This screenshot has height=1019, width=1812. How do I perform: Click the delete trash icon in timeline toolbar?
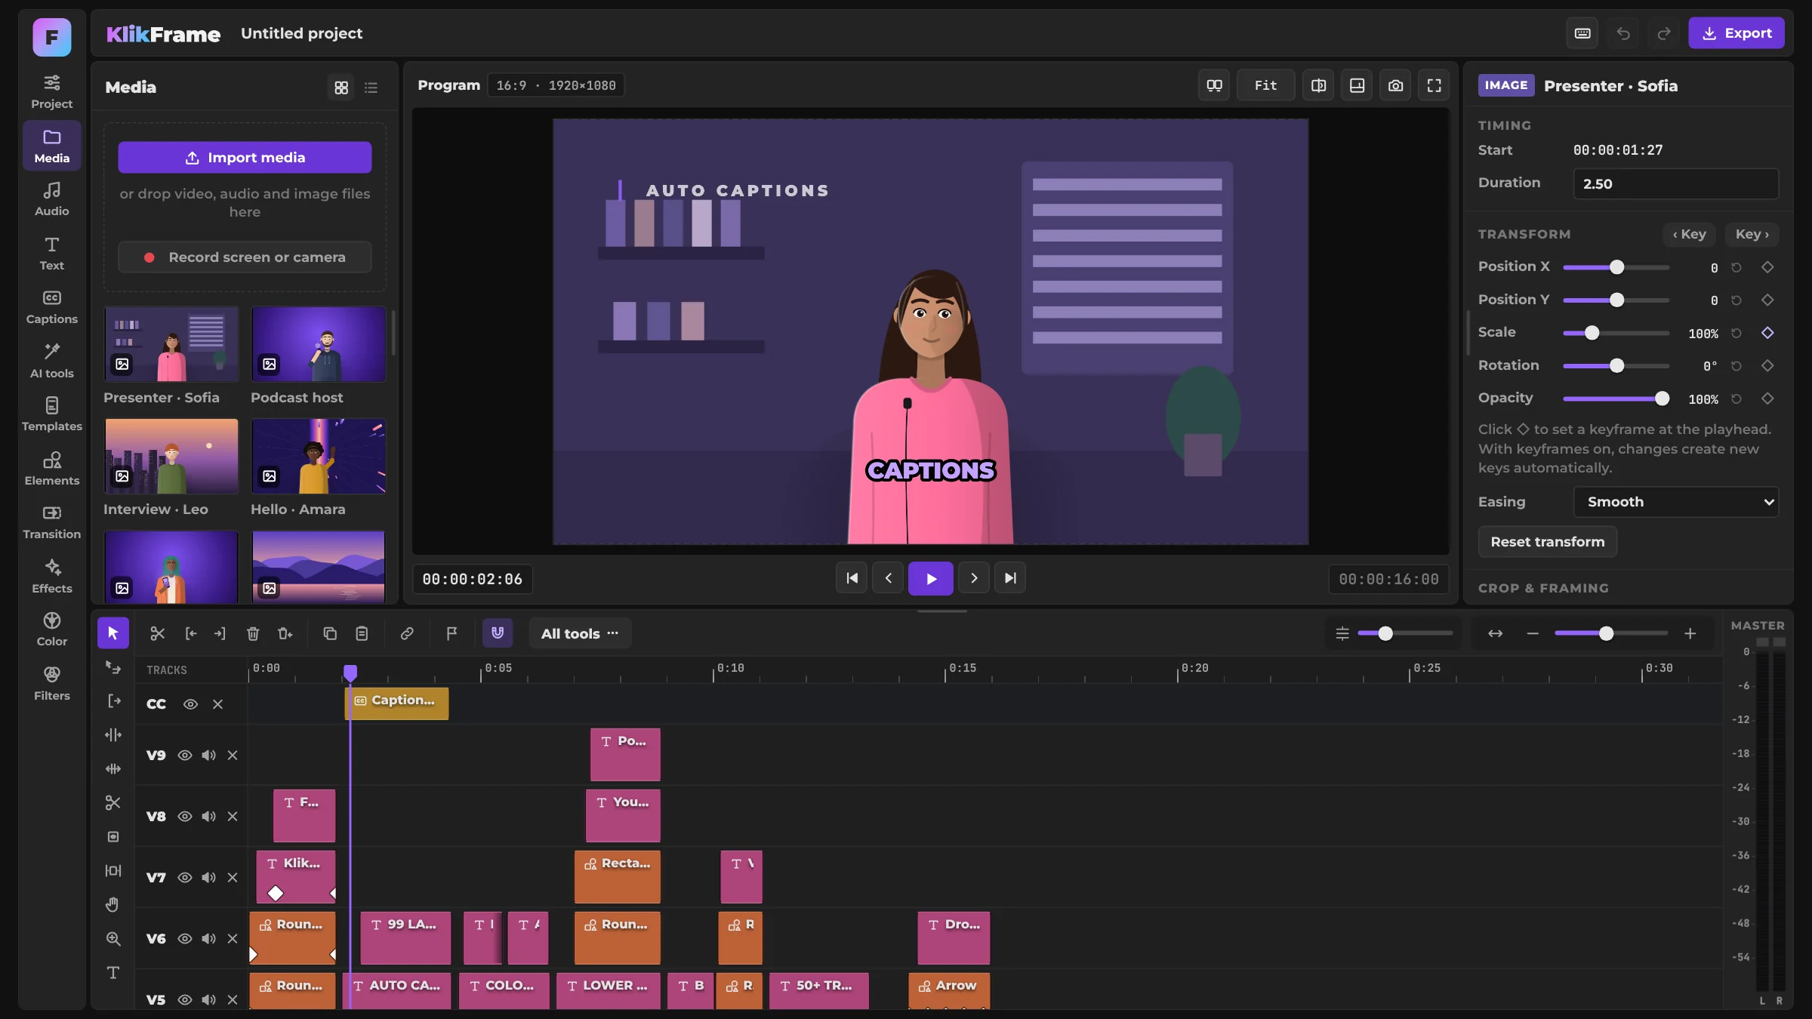(x=253, y=633)
